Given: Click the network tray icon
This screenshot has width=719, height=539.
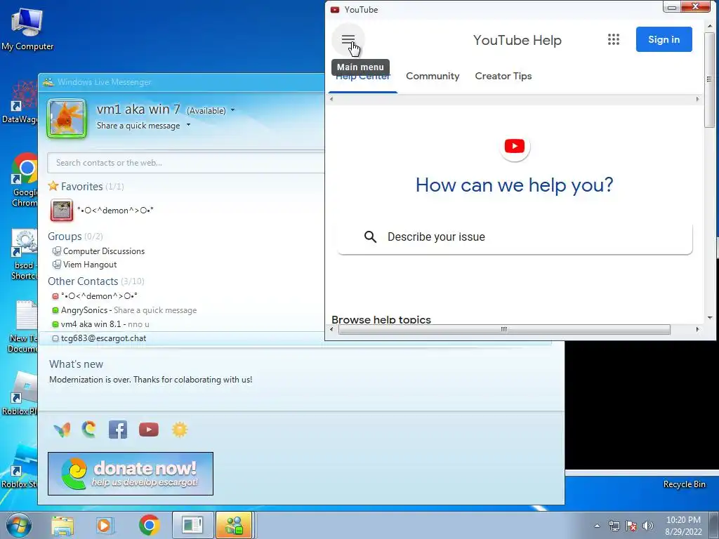Looking at the screenshot, I should 614,526.
